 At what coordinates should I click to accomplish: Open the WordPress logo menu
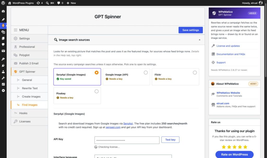click(x=3, y=3)
